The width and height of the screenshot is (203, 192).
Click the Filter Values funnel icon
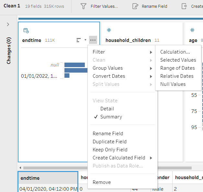[x=84, y=6]
